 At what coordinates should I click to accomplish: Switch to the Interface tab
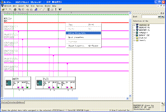[x=12, y=102]
